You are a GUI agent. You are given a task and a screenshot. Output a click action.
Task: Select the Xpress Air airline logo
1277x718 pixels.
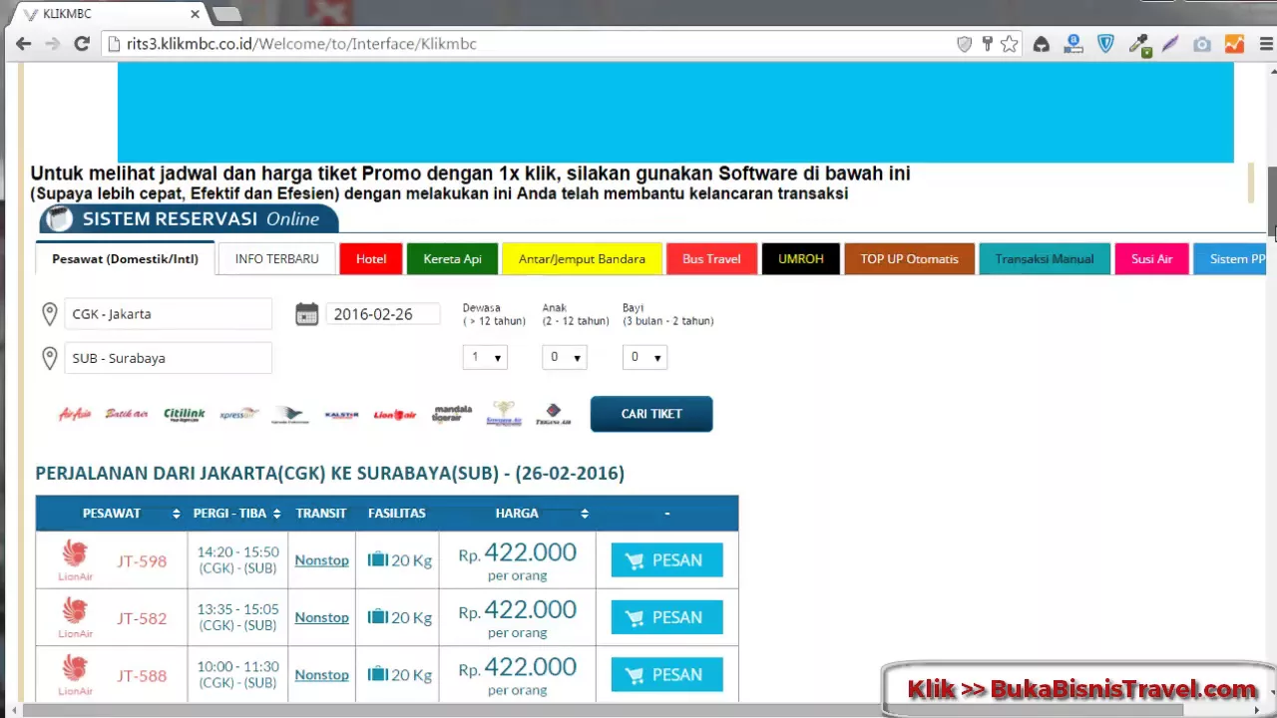[x=238, y=414]
